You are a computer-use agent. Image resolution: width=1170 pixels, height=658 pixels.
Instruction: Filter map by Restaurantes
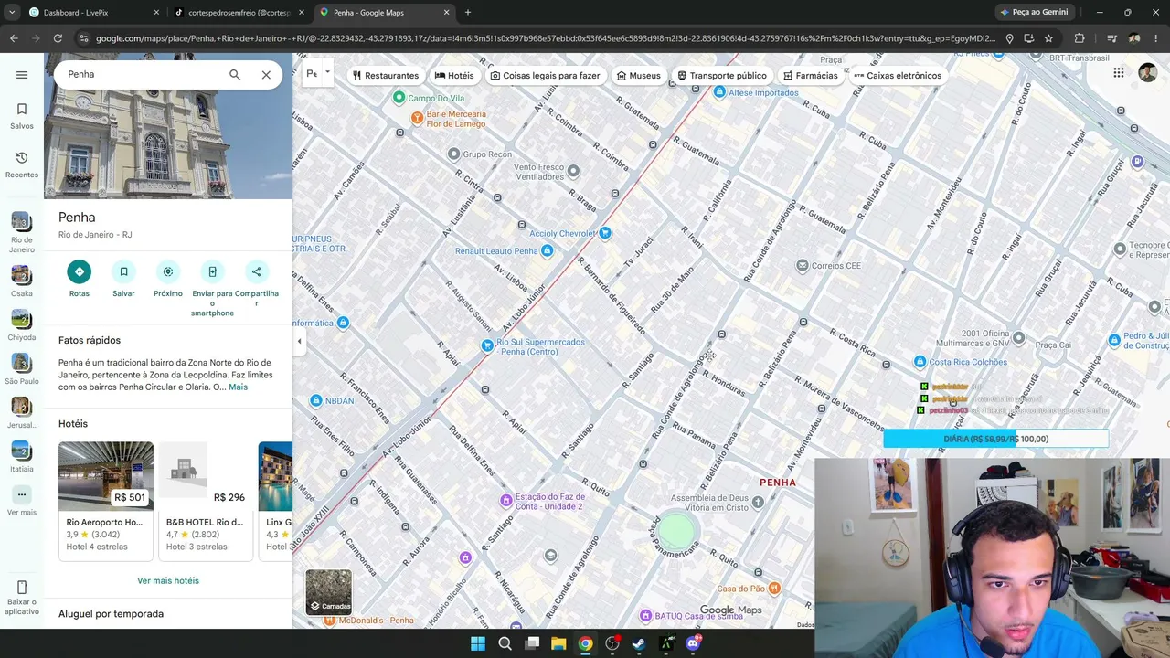click(385, 76)
